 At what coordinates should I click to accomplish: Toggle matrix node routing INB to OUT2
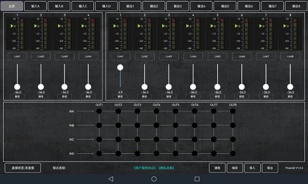tap(118, 125)
